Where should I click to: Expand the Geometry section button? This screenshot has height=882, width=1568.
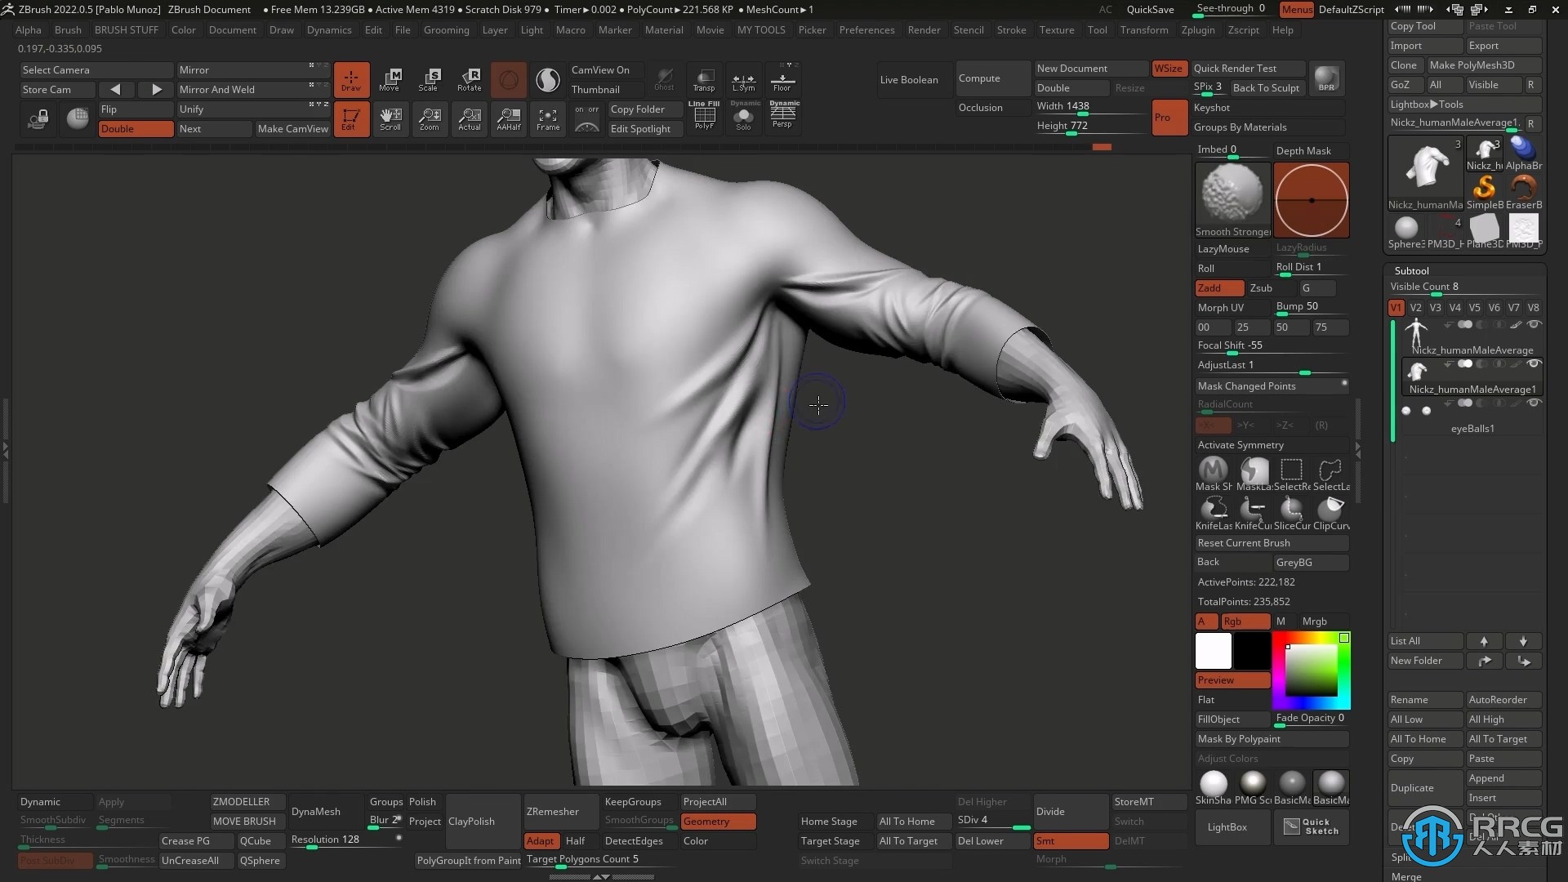click(x=718, y=821)
